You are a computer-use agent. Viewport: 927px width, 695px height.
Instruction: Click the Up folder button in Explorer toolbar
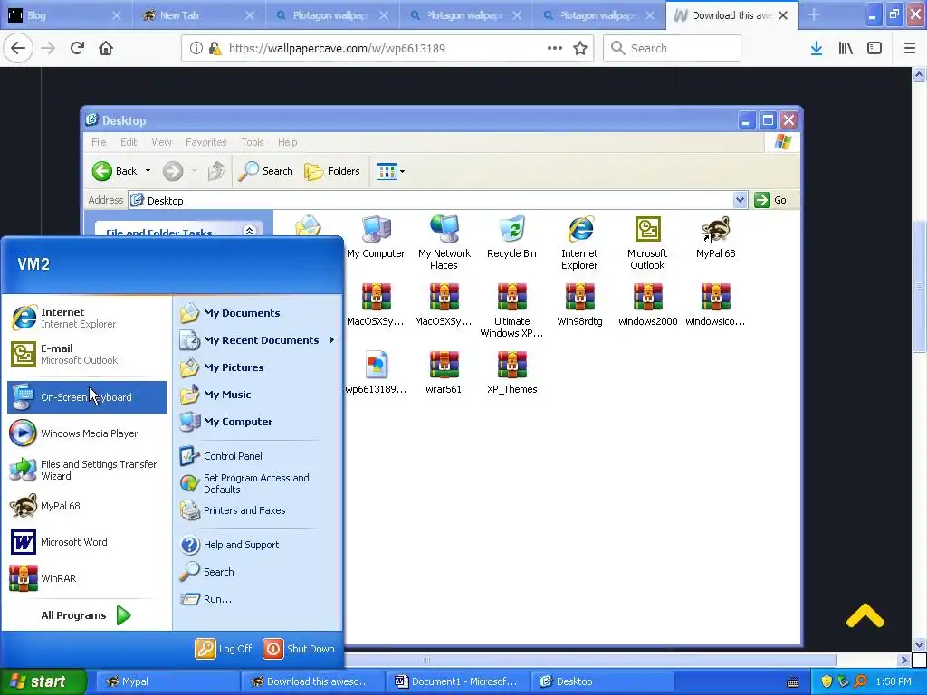point(215,171)
